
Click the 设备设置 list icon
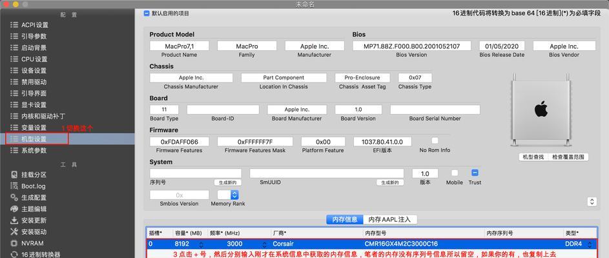coord(14,70)
